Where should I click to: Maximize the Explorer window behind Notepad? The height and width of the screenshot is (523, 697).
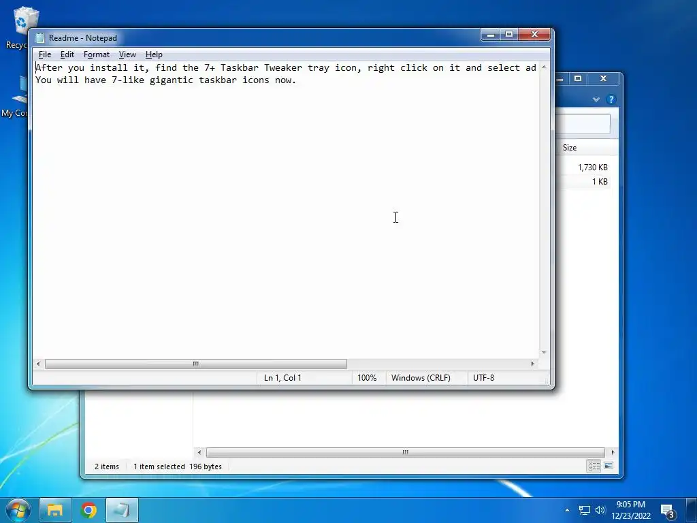(x=578, y=78)
